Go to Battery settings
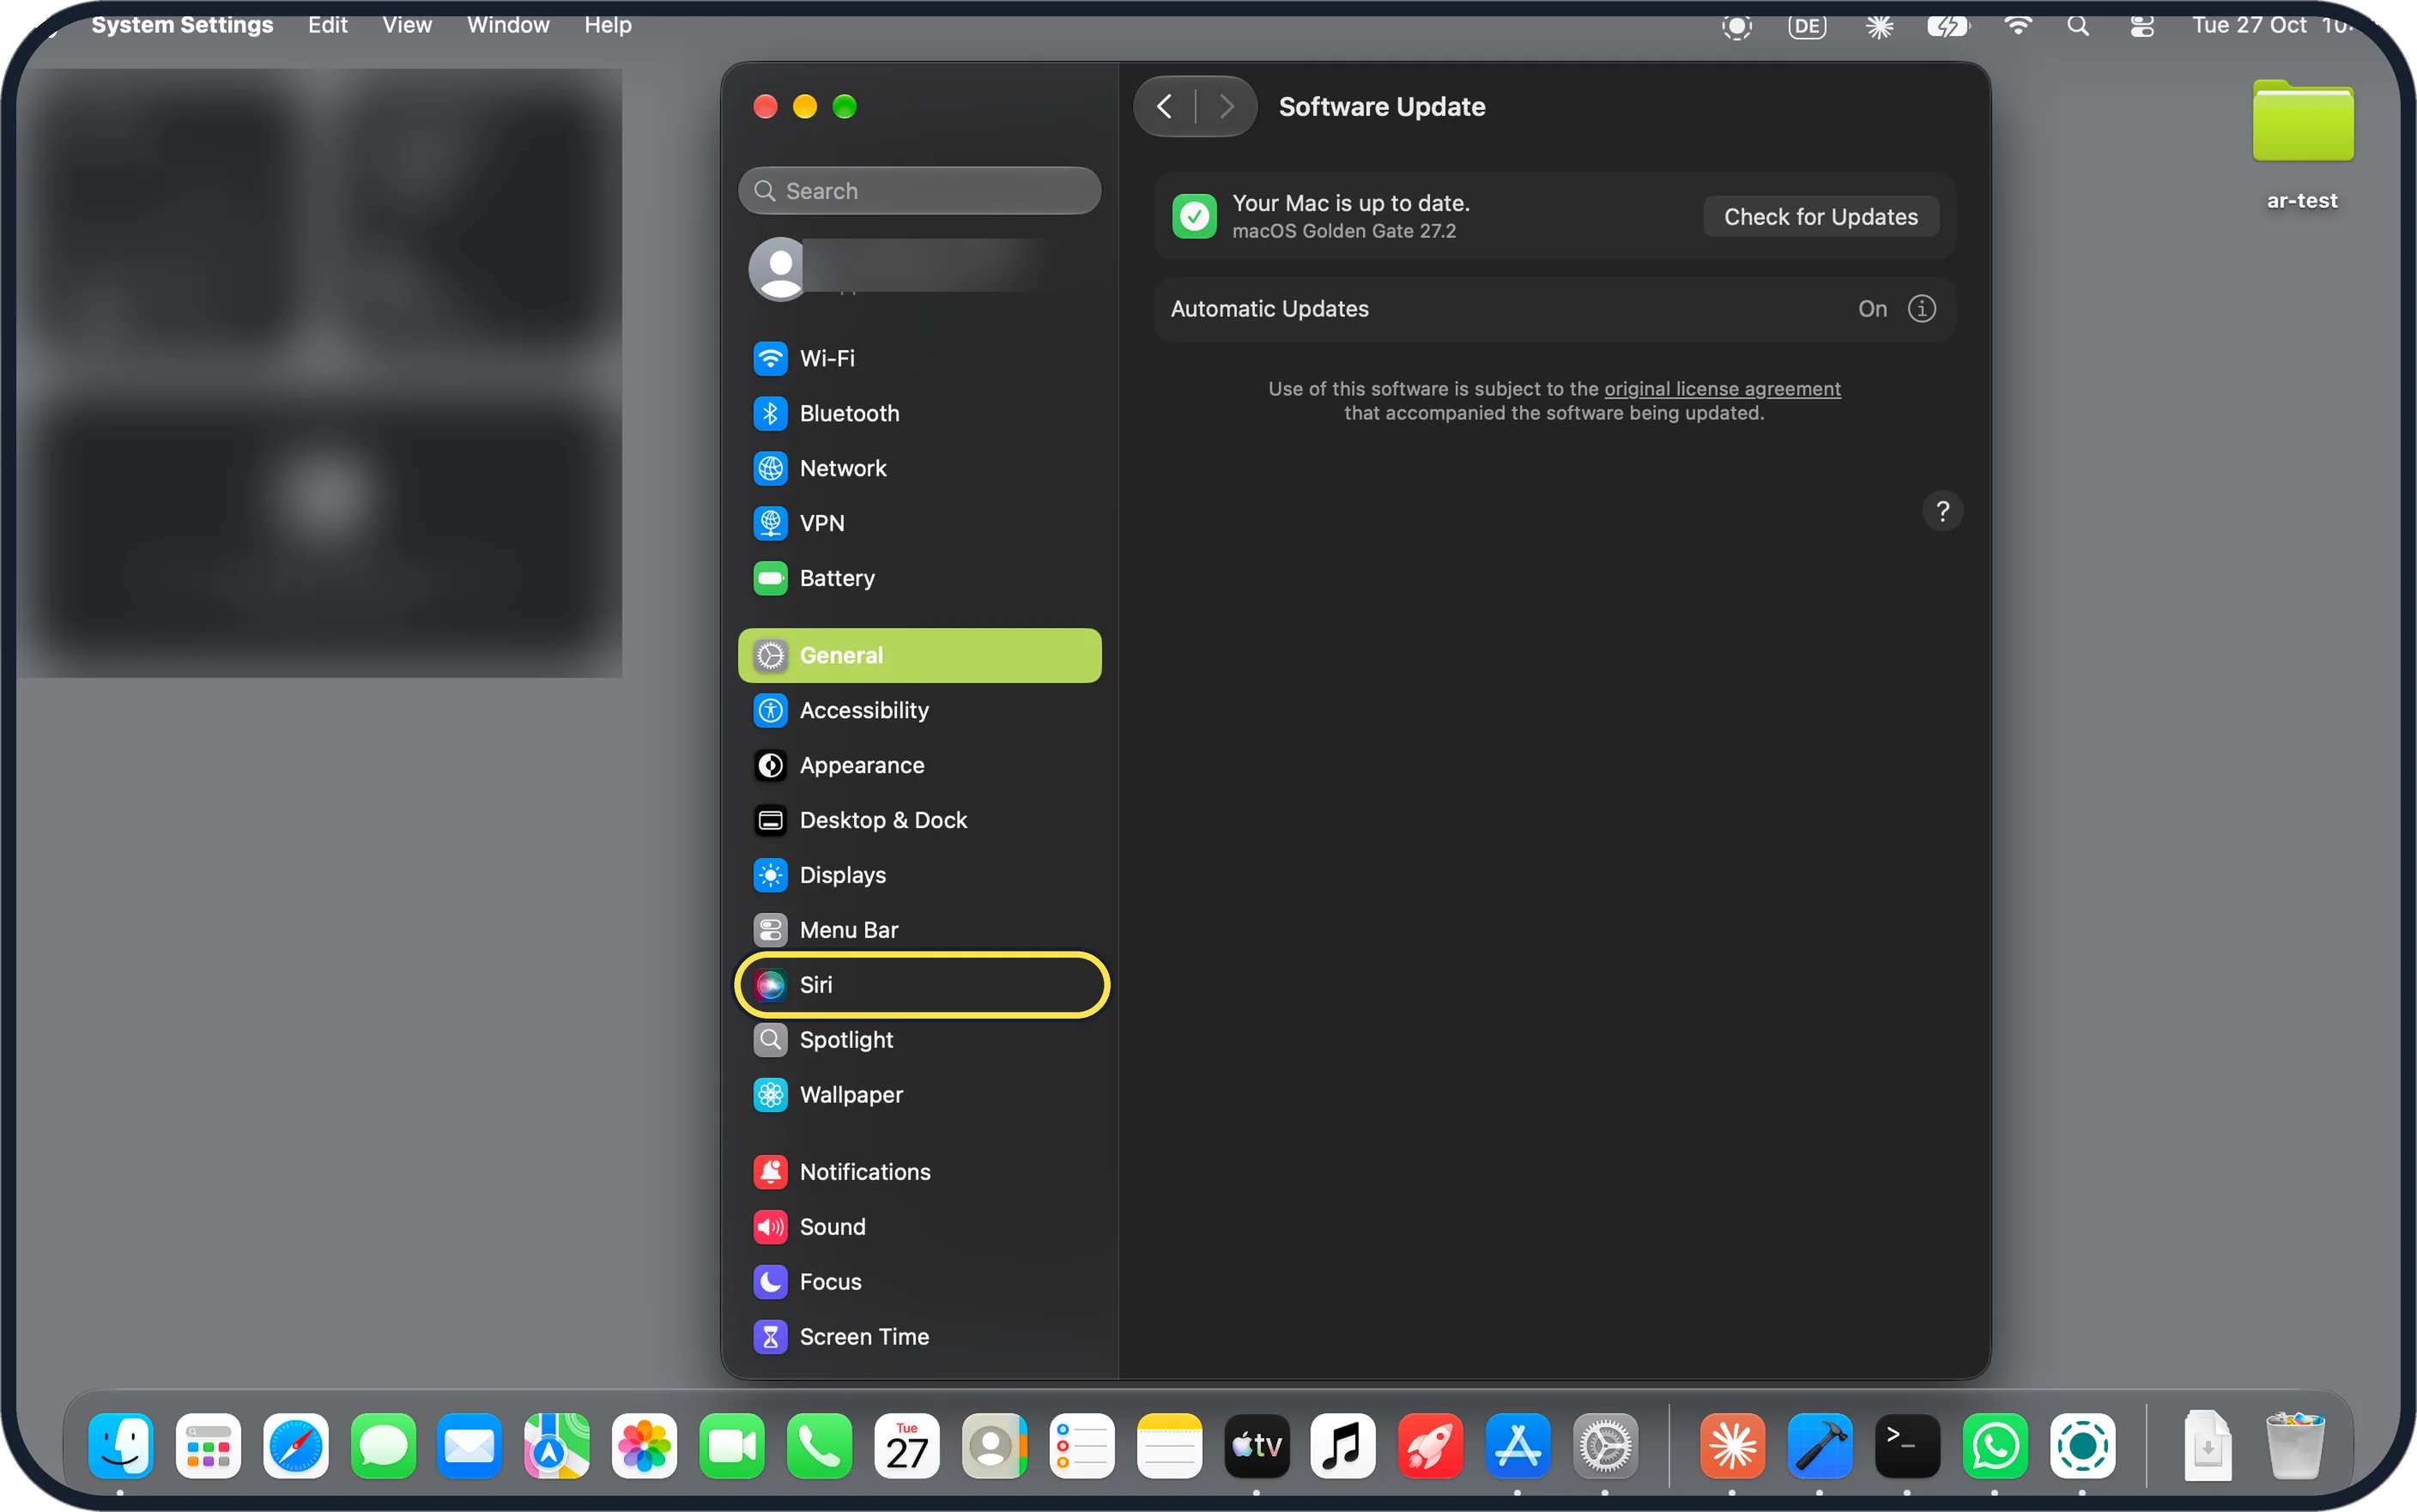2417x1512 pixels. point(919,578)
